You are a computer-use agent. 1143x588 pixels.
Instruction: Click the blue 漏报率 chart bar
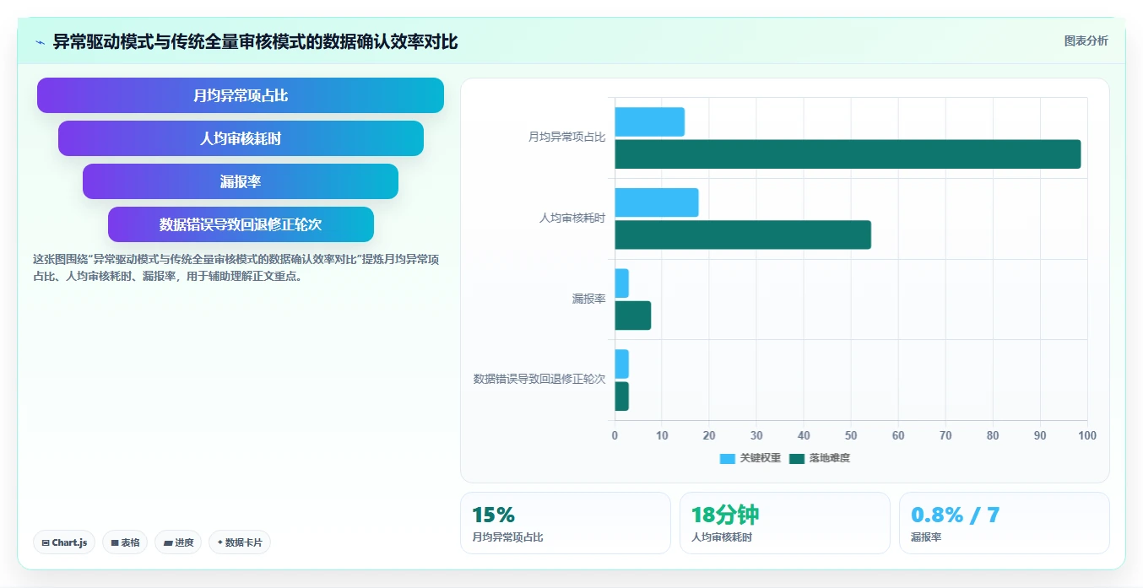(x=621, y=283)
